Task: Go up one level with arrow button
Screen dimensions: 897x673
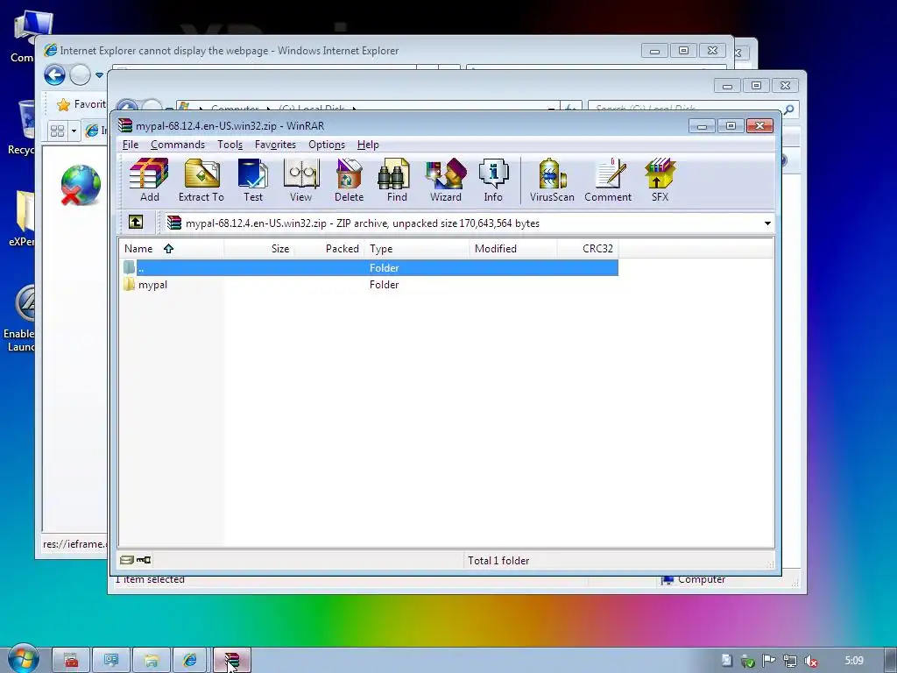Action: (x=136, y=222)
